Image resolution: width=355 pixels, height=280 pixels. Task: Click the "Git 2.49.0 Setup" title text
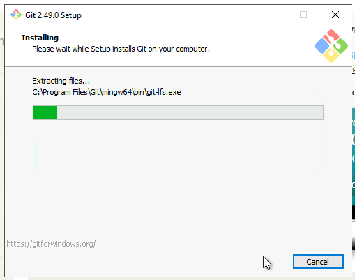[53, 15]
